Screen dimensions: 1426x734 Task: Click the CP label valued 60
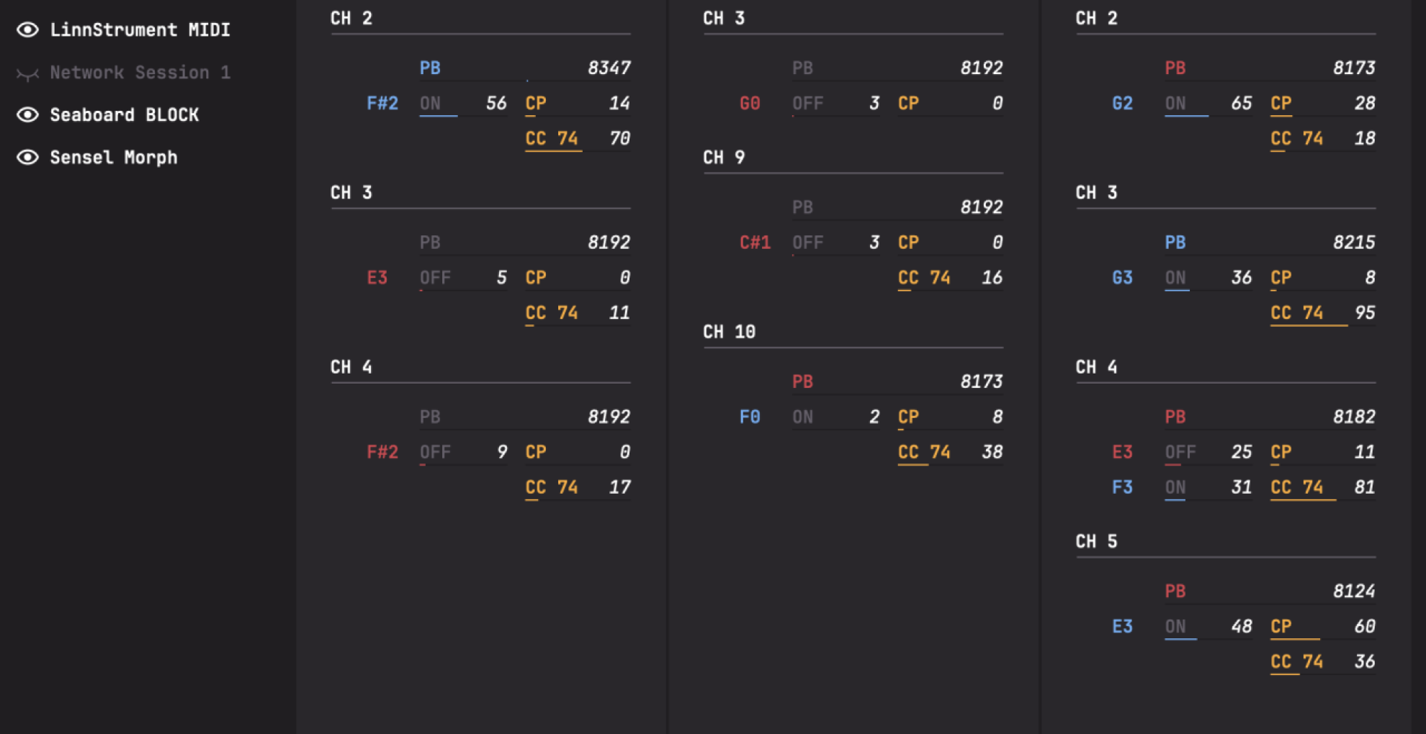1281,627
